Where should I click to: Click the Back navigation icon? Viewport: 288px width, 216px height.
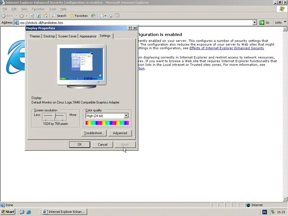point(4,16)
